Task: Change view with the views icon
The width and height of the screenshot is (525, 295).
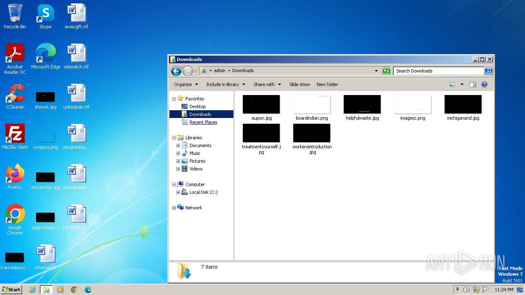Action: click(452, 84)
